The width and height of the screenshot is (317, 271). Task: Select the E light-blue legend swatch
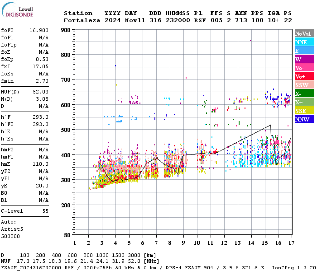(304, 51)
